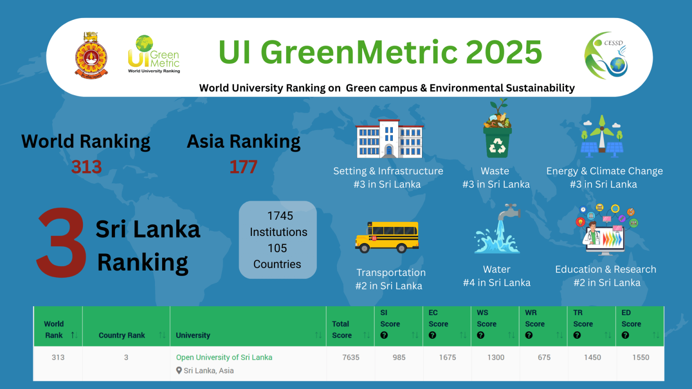Image resolution: width=692 pixels, height=389 pixels.
Task: Open the ED Score help question mark
Action: coord(625,335)
